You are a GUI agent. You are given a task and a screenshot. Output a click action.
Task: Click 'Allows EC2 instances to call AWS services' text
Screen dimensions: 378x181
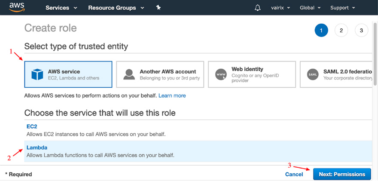pos(96,134)
